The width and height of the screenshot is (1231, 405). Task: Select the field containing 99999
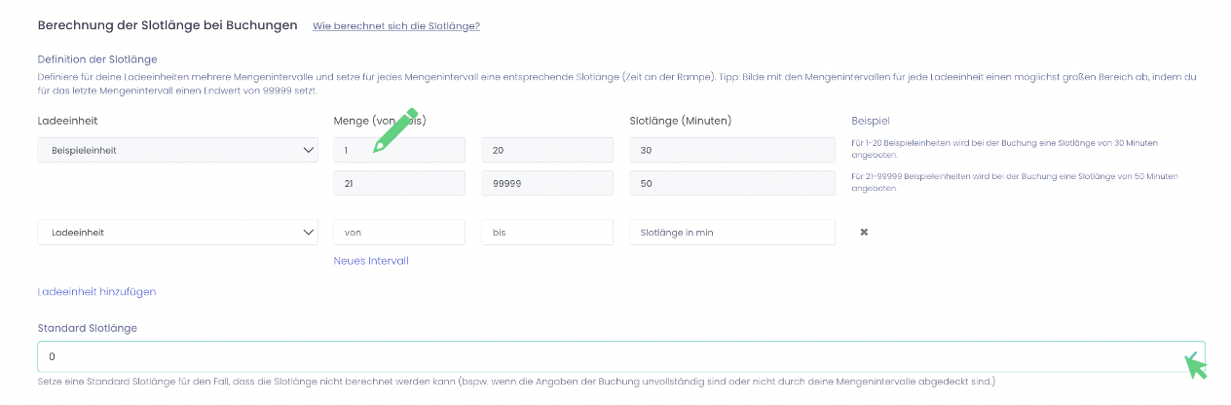(546, 183)
